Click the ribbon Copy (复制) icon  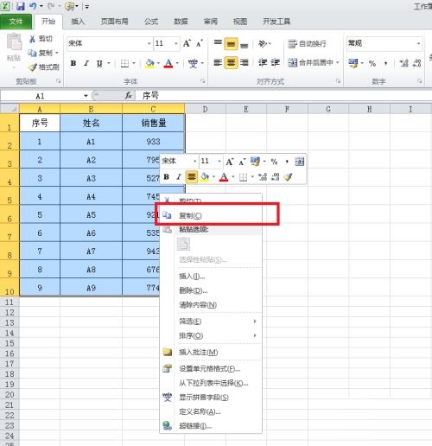tap(32, 53)
